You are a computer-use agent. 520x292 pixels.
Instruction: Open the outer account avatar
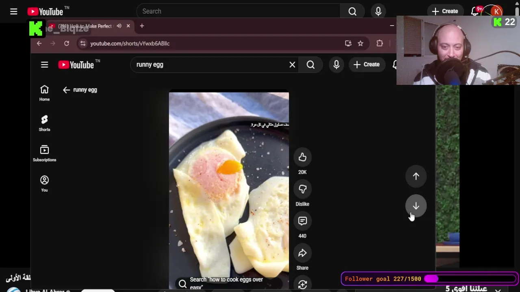point(496,11)
